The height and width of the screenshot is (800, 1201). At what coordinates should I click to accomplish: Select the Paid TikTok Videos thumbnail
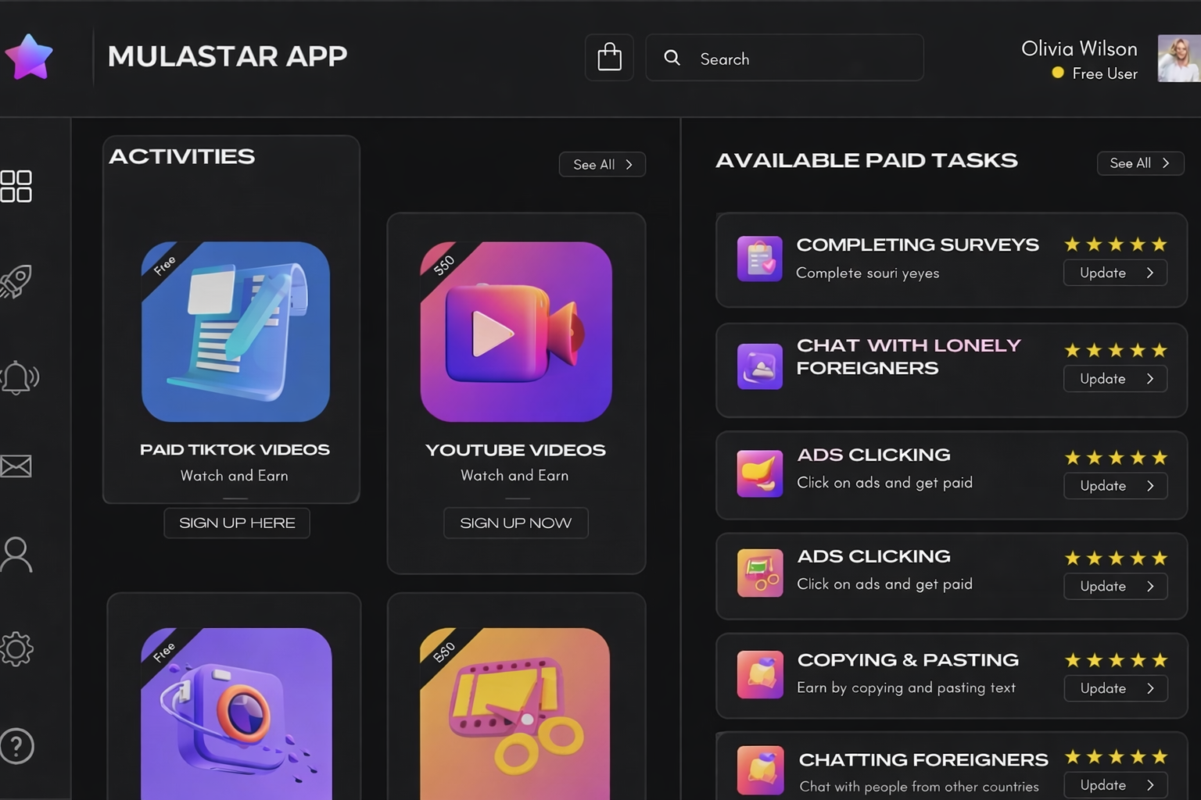pos(235,332)
